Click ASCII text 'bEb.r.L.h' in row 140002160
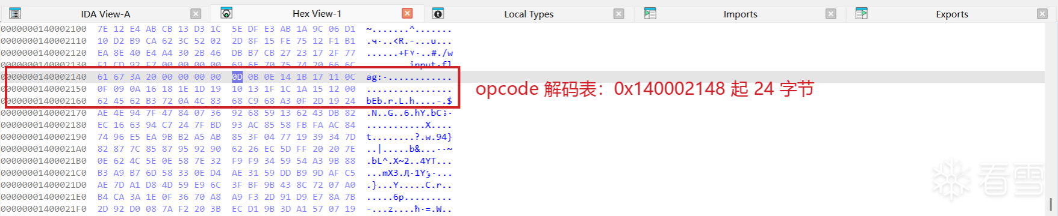1058x216 pixels. coord(391,101)
